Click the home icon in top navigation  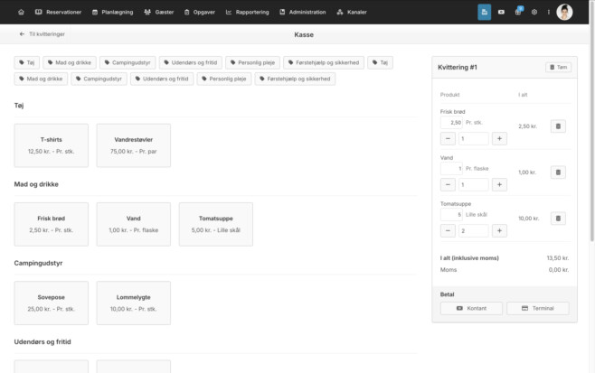tap(22, 12)
